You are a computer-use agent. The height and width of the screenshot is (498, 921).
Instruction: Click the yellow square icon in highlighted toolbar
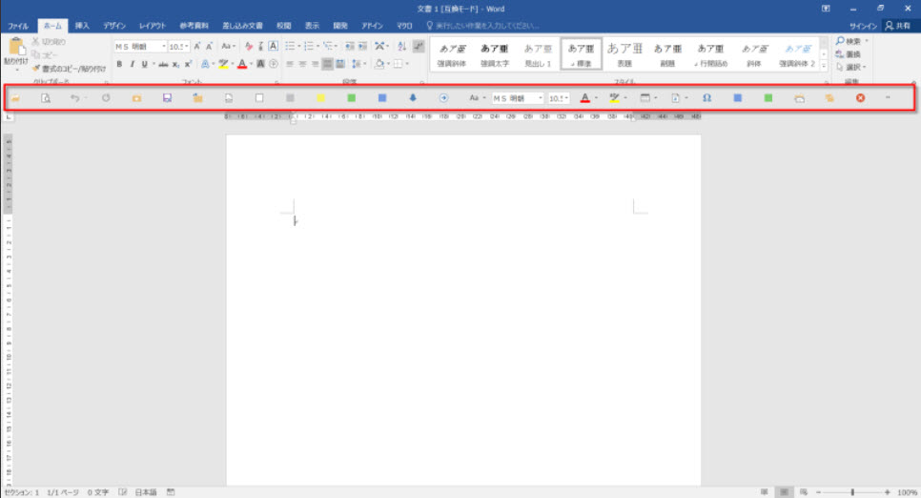click(x=321, y=97)
